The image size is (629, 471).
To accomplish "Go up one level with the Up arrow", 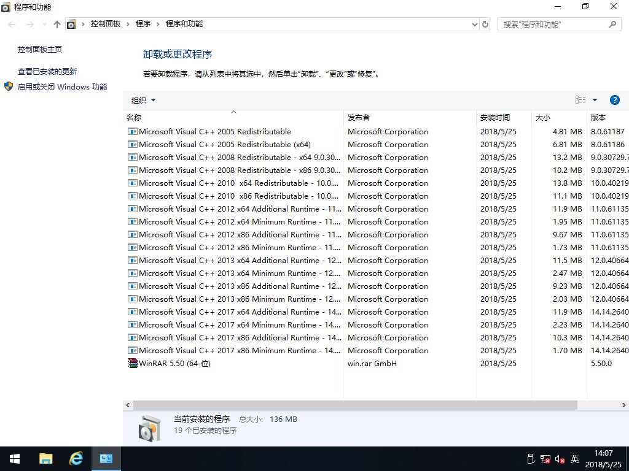I will [57, 25].
